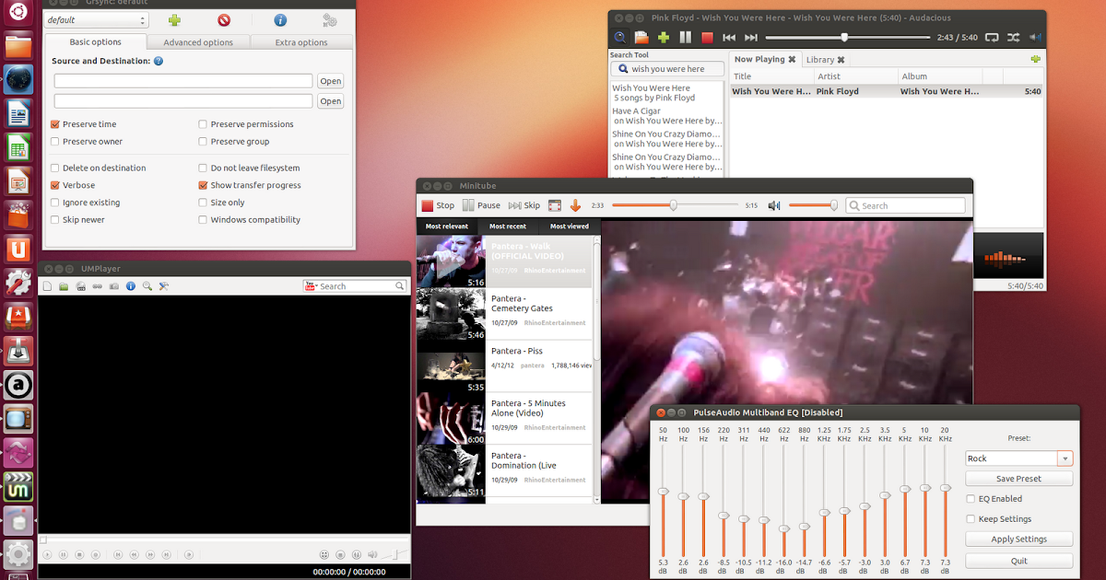Open a file via Audacious folder icon
Viewport: 1106px width, 580px height.
pyautogui.click(x=642, y=37)
